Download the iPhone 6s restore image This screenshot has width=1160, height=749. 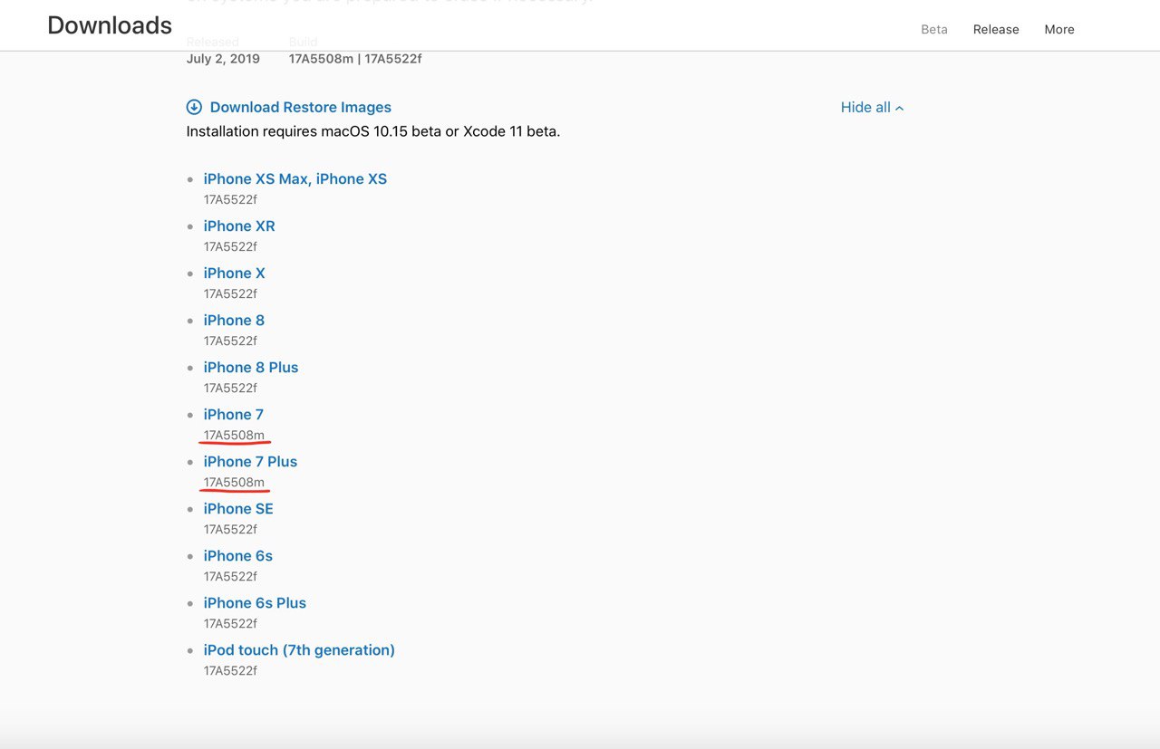(x=238, y=555)
